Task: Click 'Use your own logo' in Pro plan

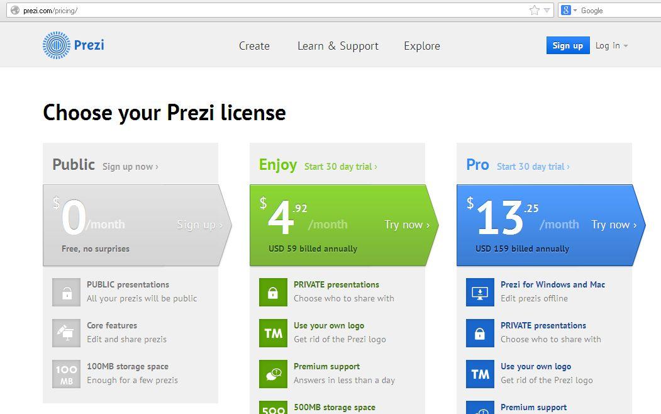Action: 536,366
